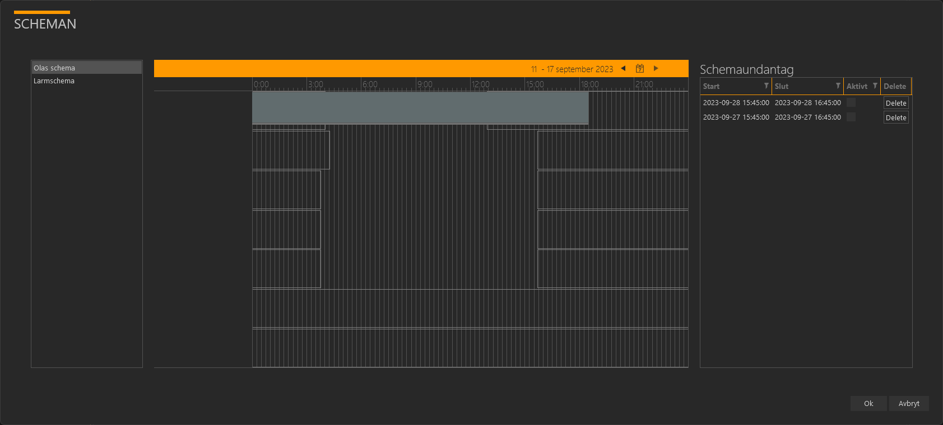This screenshot has width=943, height=425.
Task: Select the 2023-09-28 15:45:00 start cell
Action: coord(736,103)
